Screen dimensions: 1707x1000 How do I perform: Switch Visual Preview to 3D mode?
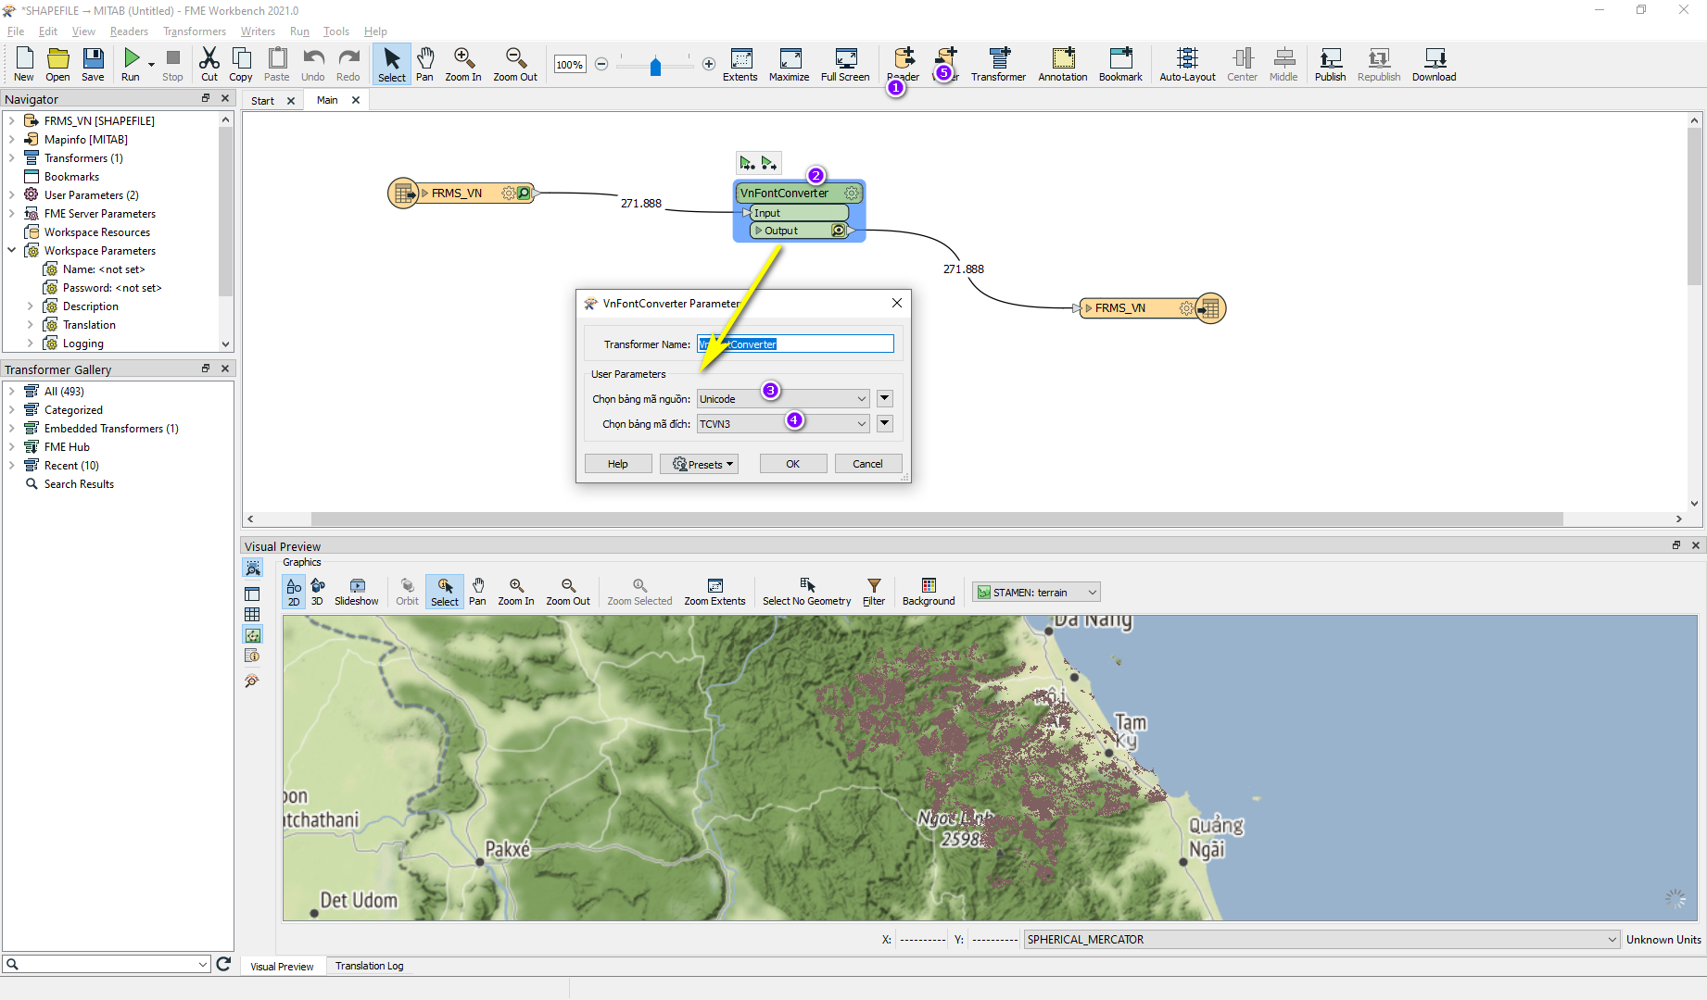click(317, 592)
